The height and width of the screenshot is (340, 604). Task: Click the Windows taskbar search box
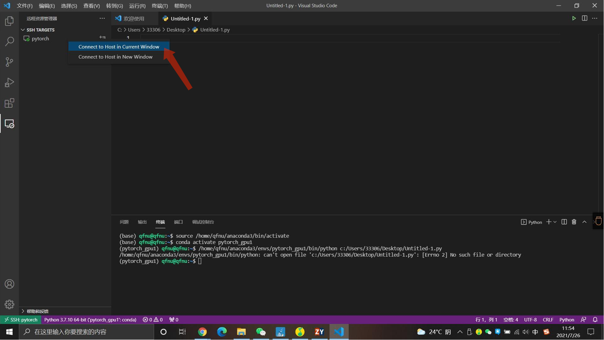coord(87,332)
